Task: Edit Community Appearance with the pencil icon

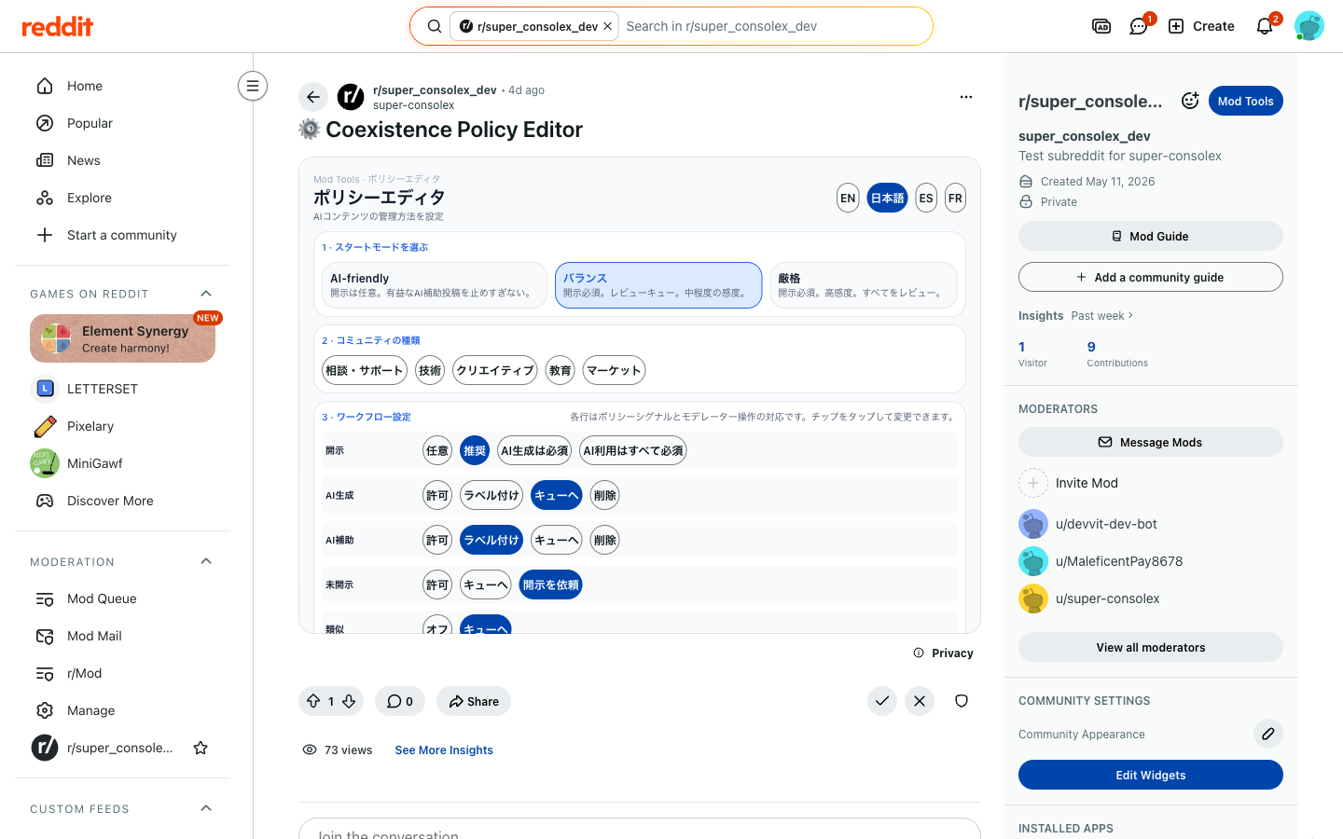Action: (1268, 734)
